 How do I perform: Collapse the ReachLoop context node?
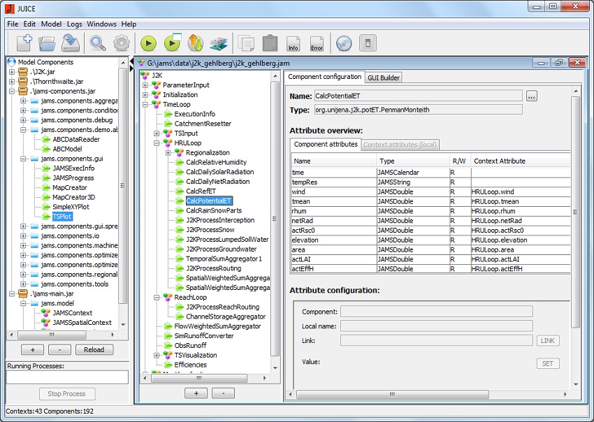[157, 297]
